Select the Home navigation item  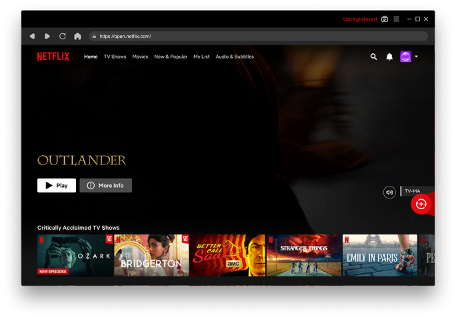91,57
